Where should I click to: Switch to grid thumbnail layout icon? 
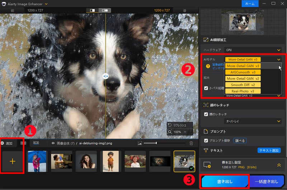[x=23, y=143]
